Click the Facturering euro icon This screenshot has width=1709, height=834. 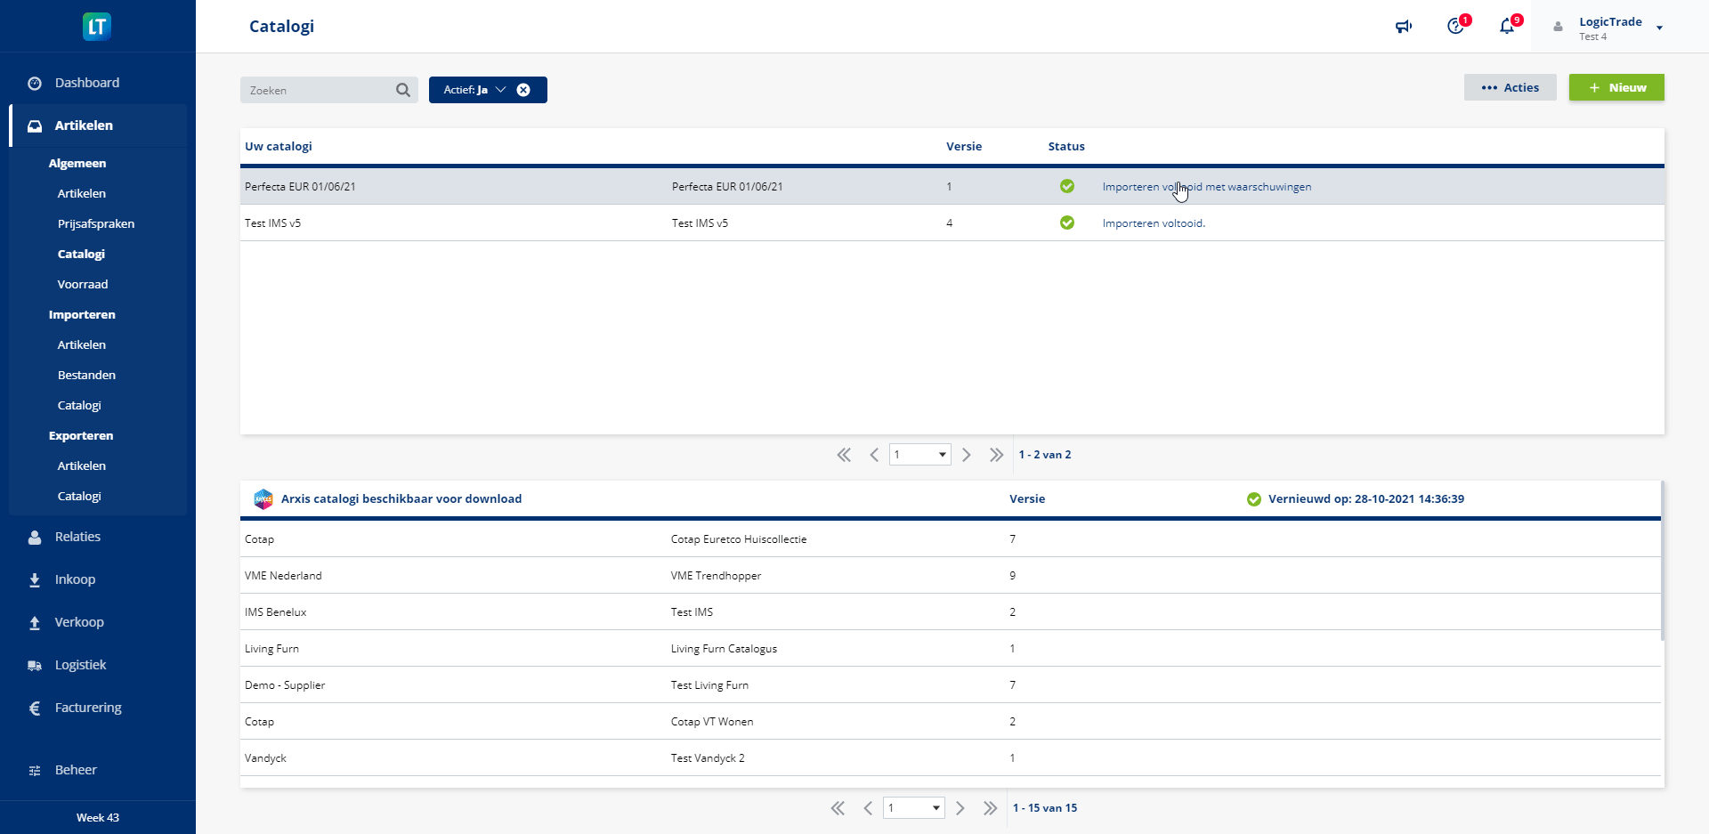[35, 708]
